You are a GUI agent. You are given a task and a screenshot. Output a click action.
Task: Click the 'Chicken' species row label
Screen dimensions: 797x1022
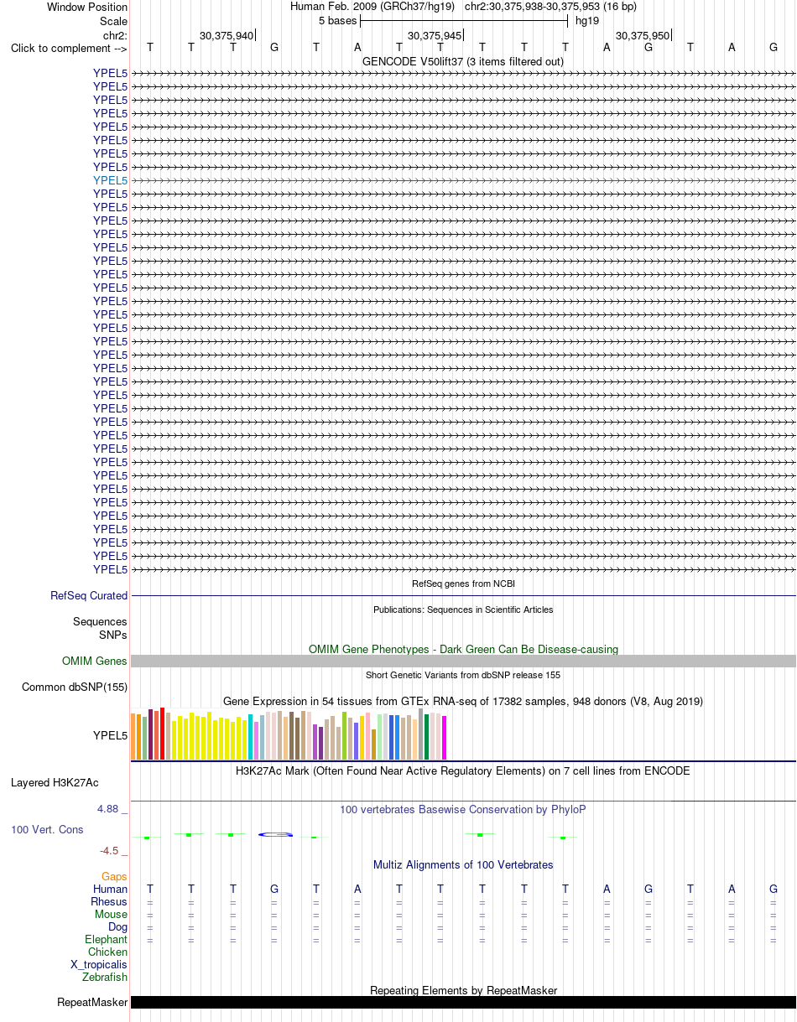click(108, 952)
